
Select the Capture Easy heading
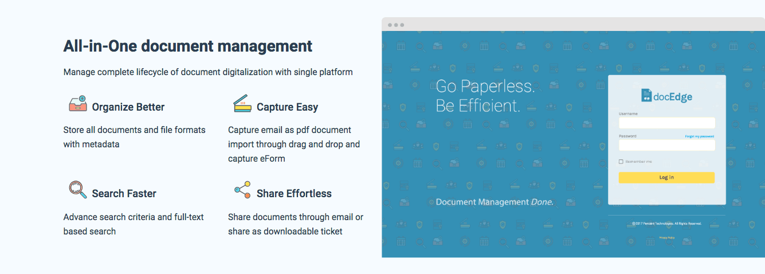(x=287, y=107)
